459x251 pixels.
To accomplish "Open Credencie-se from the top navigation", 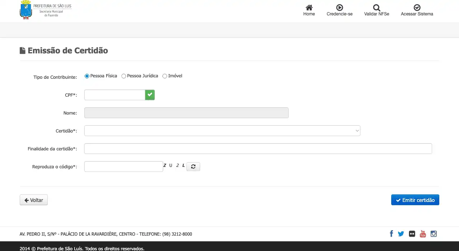I will [x=339, y=8].
